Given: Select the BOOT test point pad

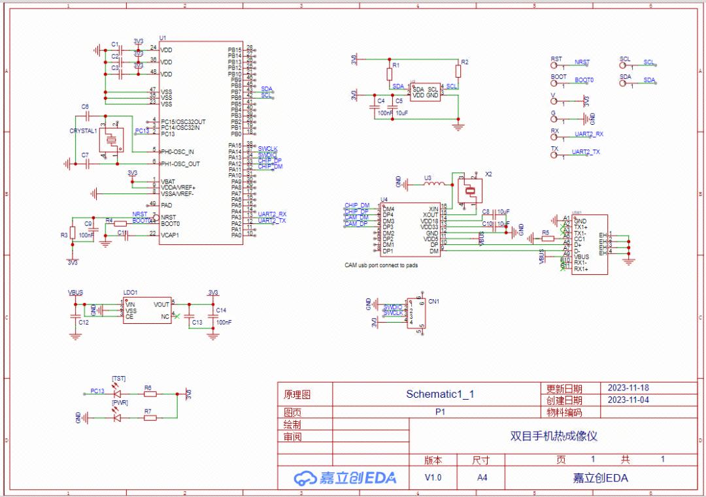Looking at the screenshot, I should point(554,83).
